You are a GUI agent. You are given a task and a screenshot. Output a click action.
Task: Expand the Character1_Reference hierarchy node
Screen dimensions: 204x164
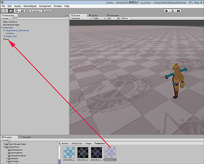pos(4,31)
